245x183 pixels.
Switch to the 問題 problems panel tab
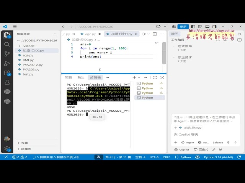point(68,77)
